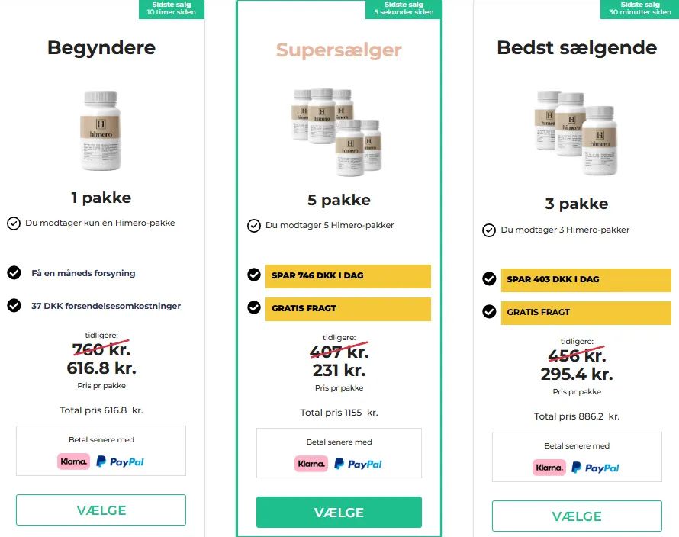Click the PayPal logo in Begyndere card
Screen dimensions: 679x537
(x=121, y=461)
